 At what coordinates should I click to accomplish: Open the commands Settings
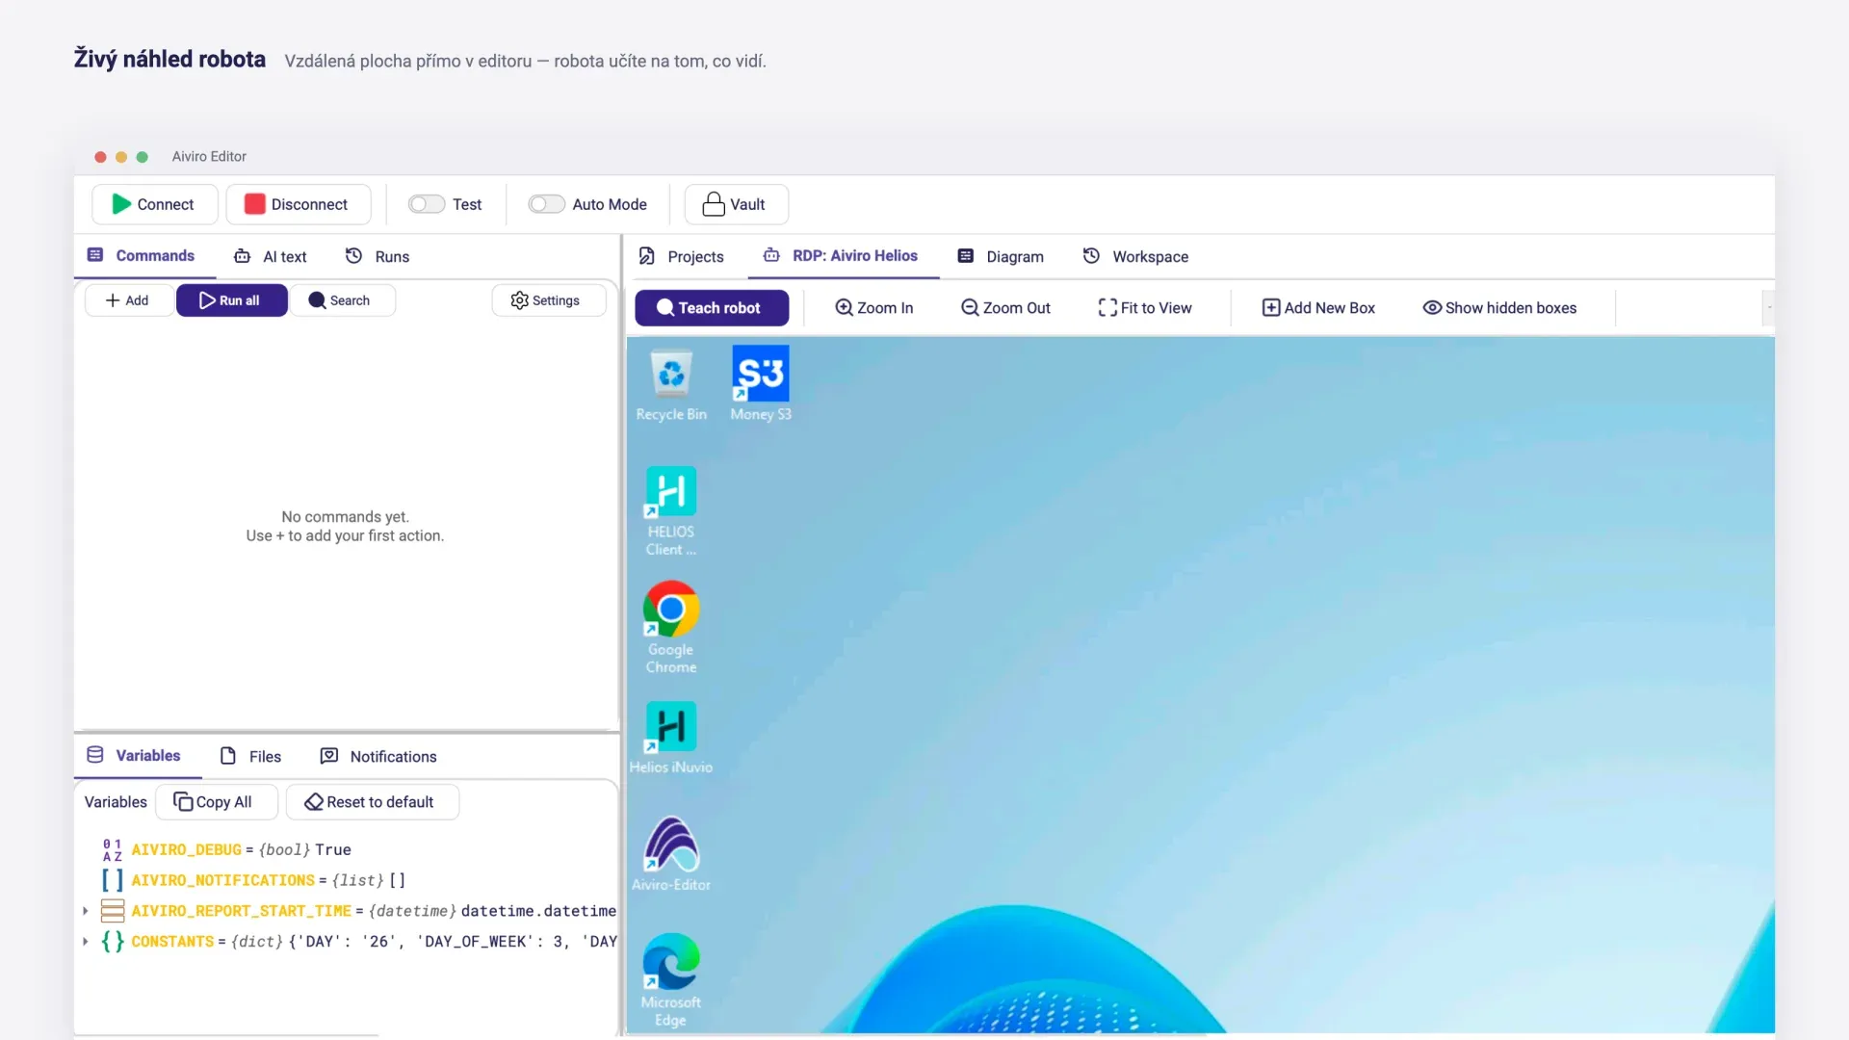pyautogui.click(x=548, y=300)
